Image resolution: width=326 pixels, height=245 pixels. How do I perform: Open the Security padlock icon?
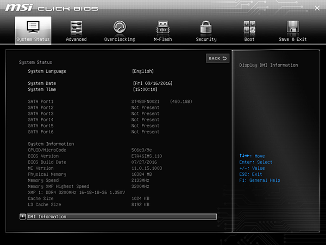206,27
